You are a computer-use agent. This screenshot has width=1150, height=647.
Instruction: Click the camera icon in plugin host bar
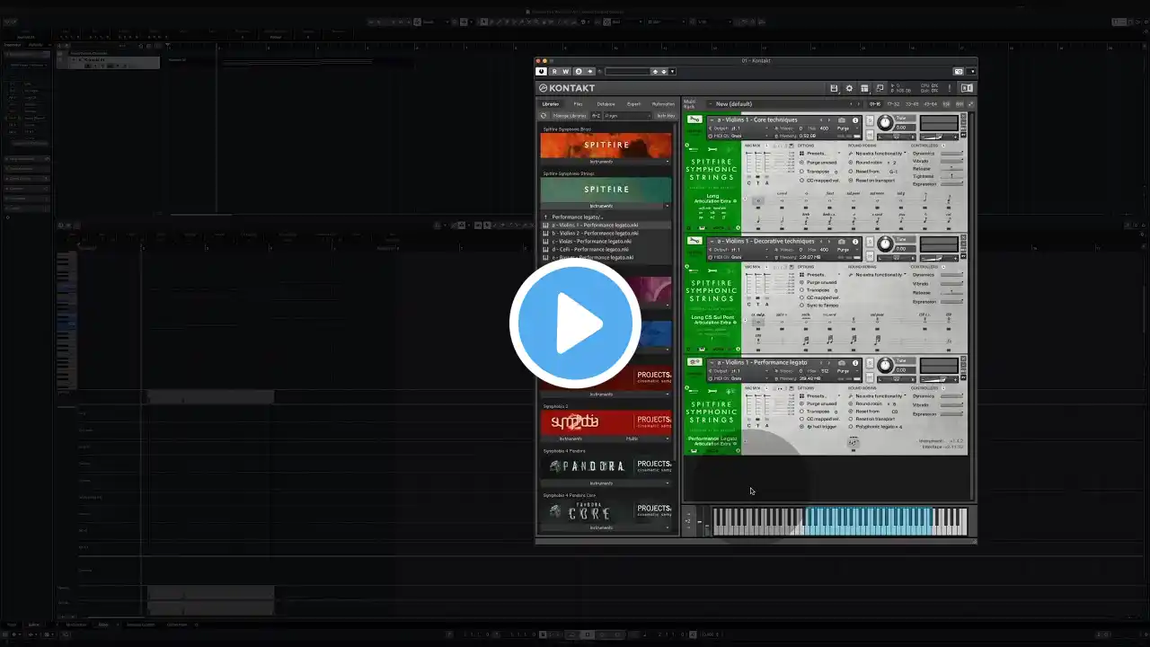pyautogui.click(x=959, y=71)
